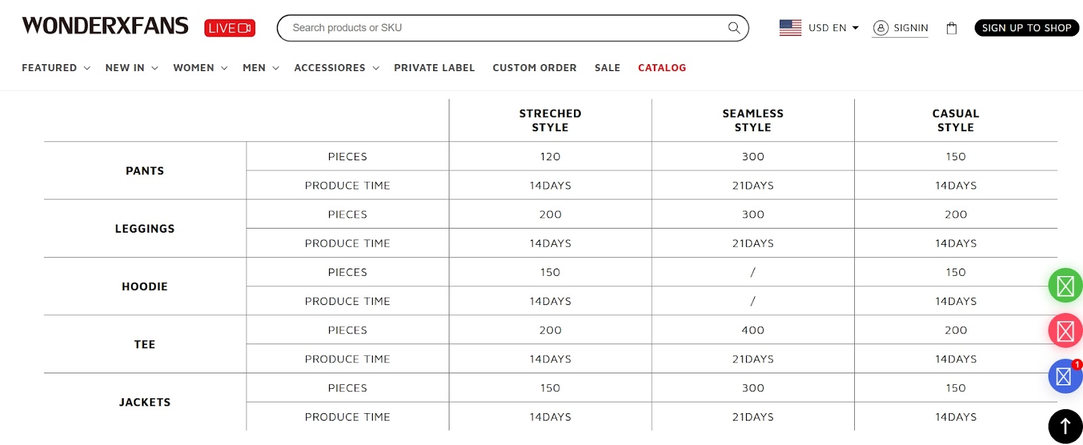Click the search magnifier icon

[x=734, y=28]
